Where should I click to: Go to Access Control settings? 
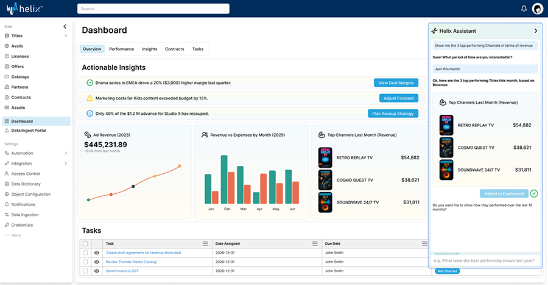pyautogui.click(x=26, y=174)
